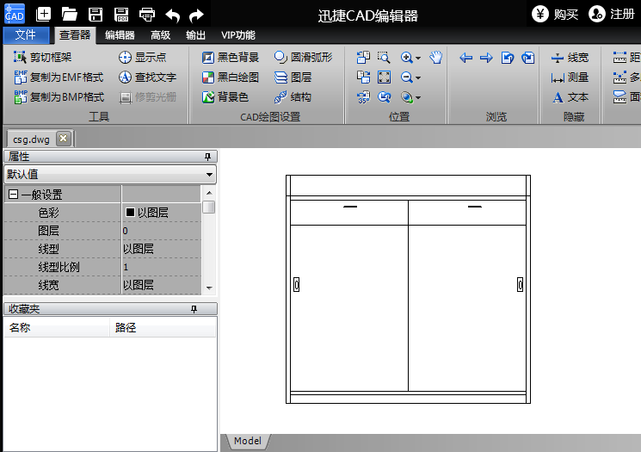Open the File (文件) menu
The height and width of the screenshot is (452, 641).
[x=26, y=35]
